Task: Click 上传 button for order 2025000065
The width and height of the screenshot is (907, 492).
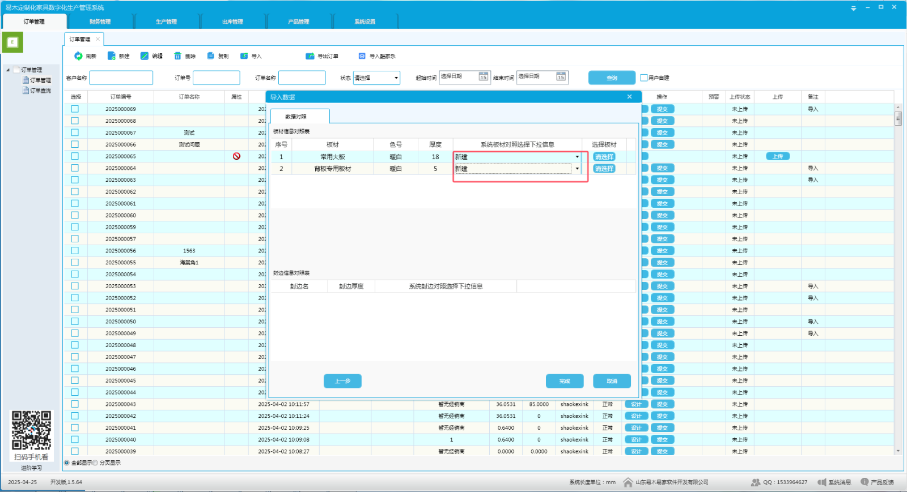Action: point(778,156)
